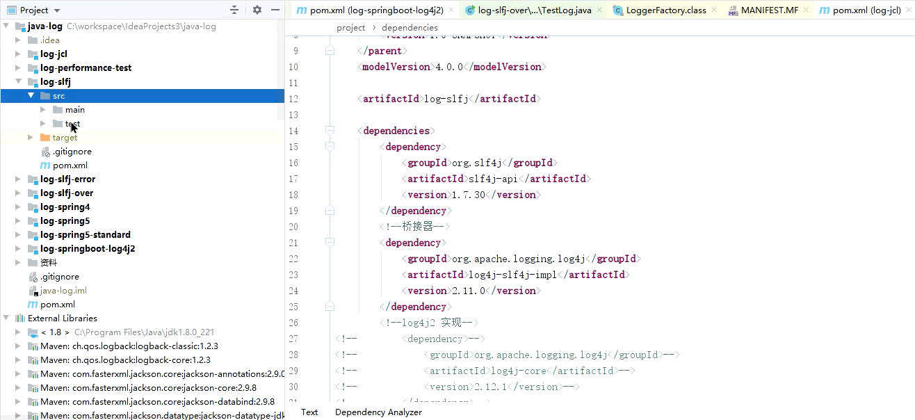
Task: Click the log4j-slf4j-impl artifactId text
Action: [513, 275]
